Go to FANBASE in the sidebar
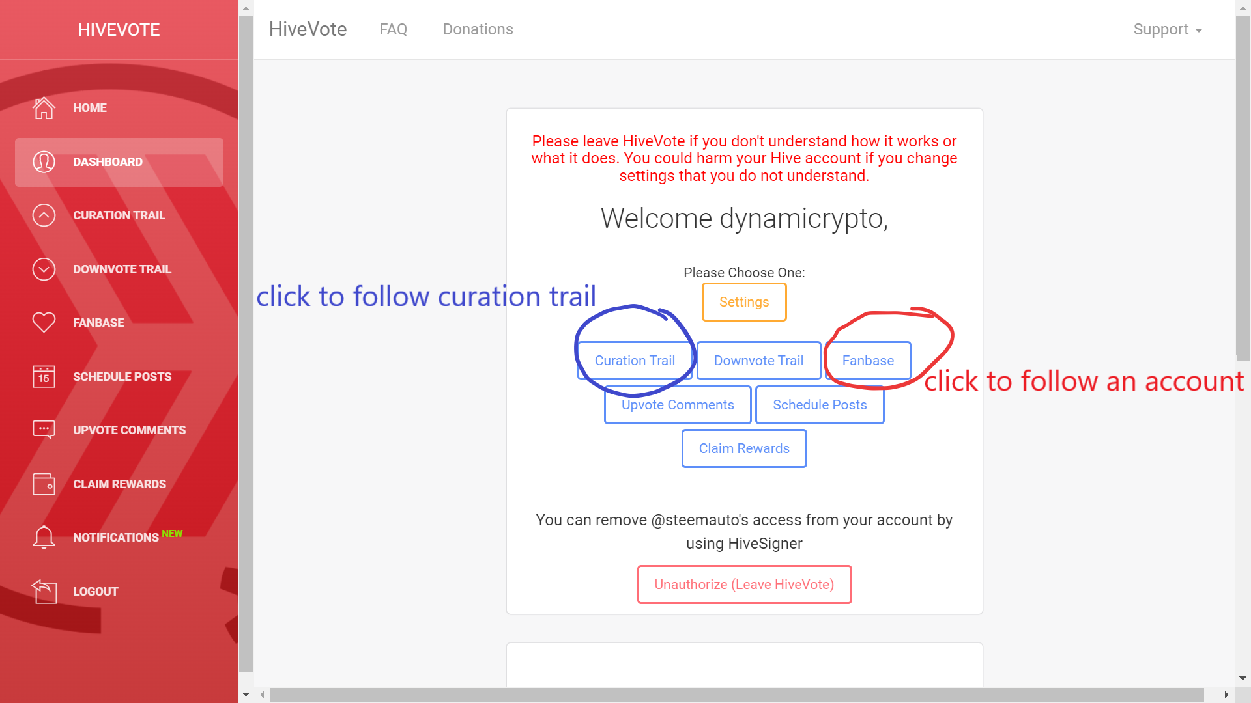 coord(119,323)
